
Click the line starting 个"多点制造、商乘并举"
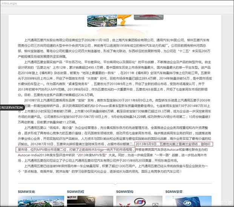coord(100,172)
